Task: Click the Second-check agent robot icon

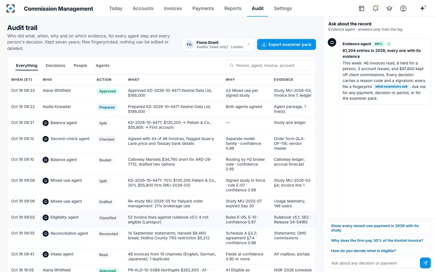Action: [x=46, y=139]
